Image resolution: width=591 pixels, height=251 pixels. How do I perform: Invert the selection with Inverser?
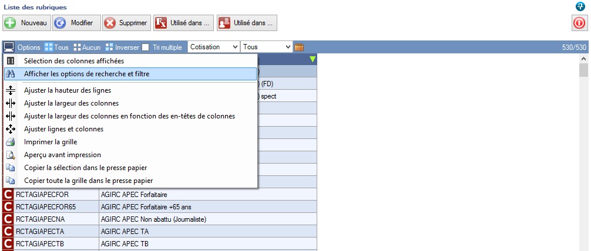pyautogui.click(x=122, y=47)
